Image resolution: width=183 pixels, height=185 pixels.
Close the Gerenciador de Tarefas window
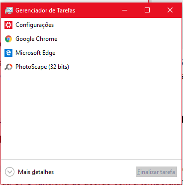tap(170, 10)
